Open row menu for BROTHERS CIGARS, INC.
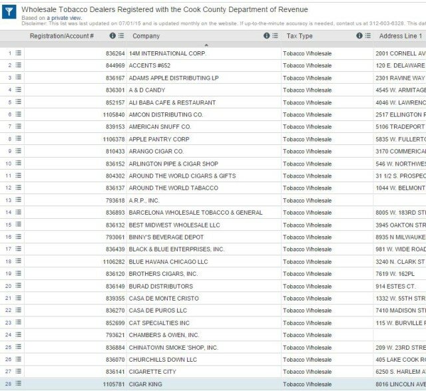Image resolution: width=426 pixels, height=391 pixels. [18, 273]
